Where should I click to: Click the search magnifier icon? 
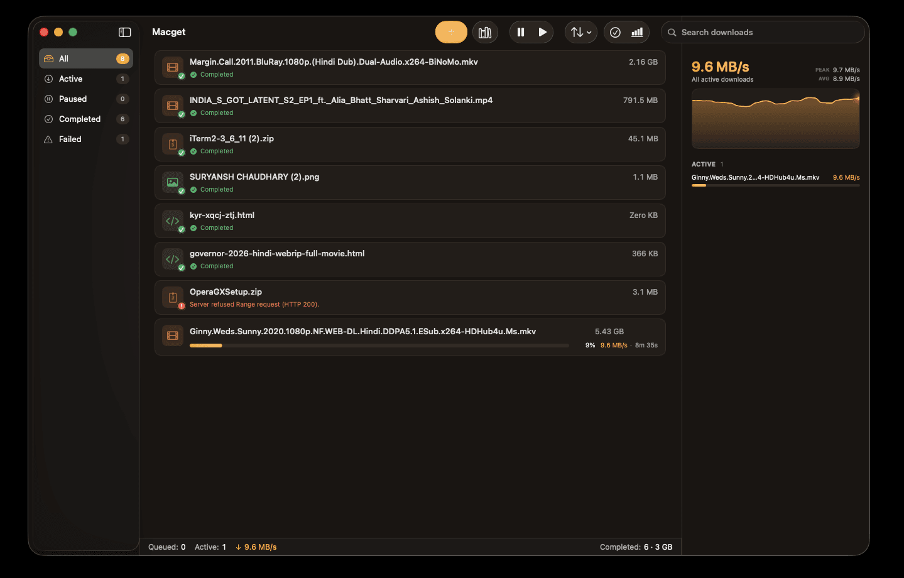(x=672, y=32)
